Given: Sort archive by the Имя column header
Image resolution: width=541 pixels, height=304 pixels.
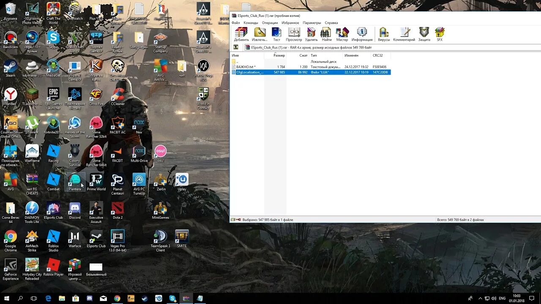Looking at the screenshot, I should (x=247, y=55).
